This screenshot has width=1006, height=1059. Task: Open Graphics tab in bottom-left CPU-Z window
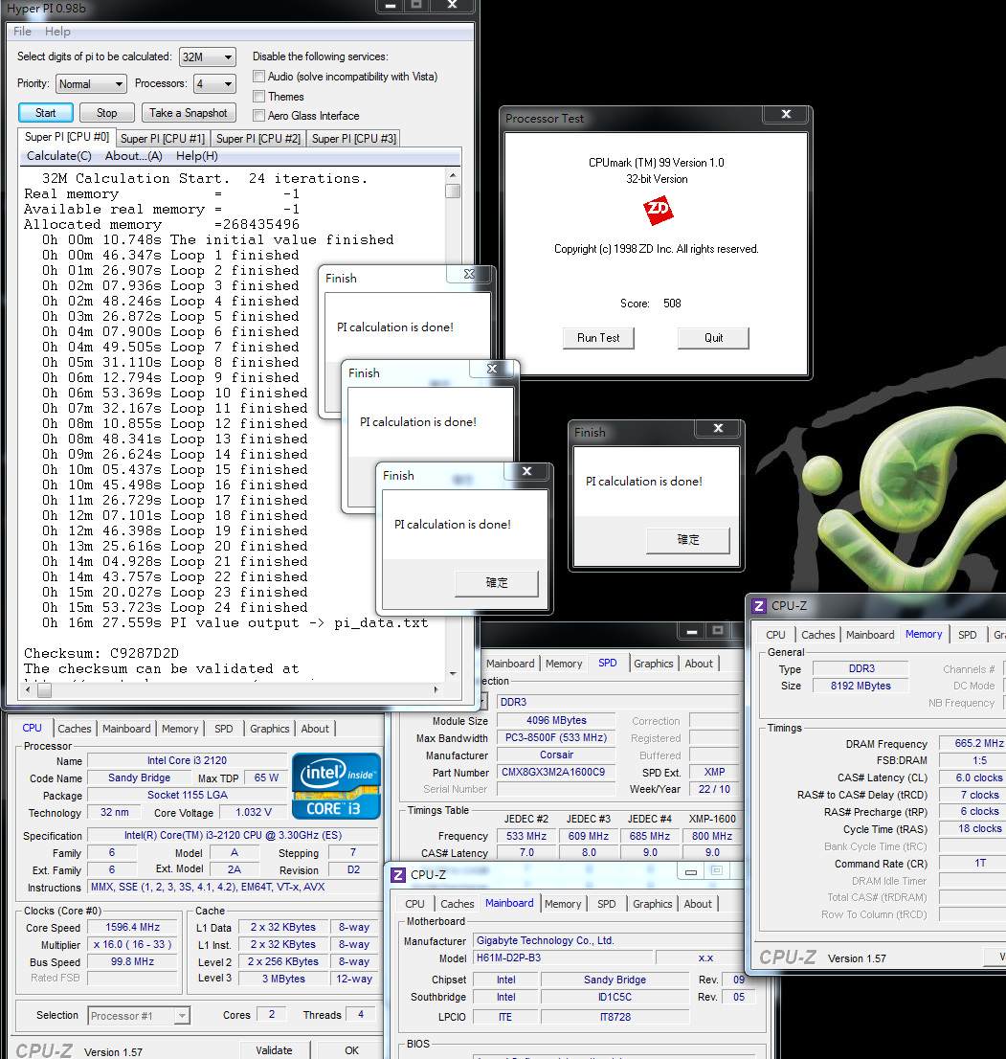269,729
